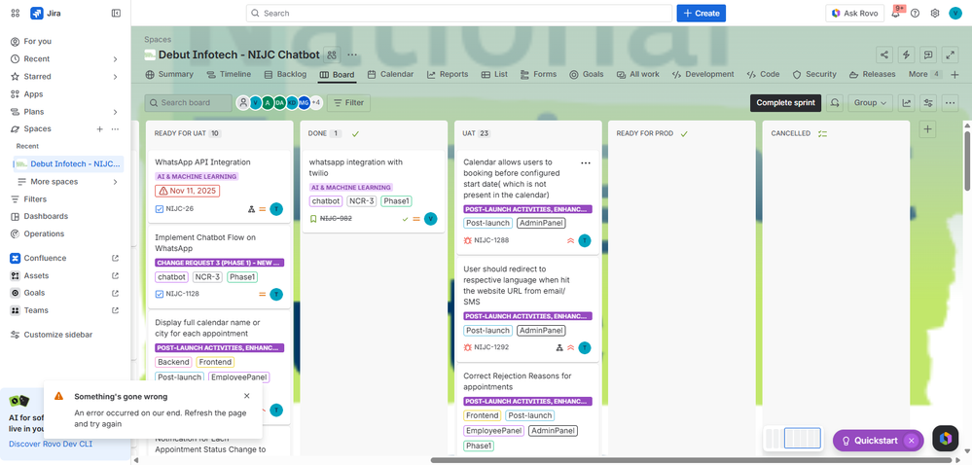The image size is (972, 465).
Task: Focus the top Search field
Action: coord(458,13)
